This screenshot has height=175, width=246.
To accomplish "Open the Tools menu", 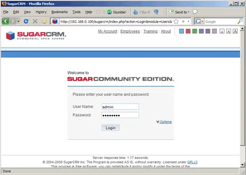I will (76, 12).
